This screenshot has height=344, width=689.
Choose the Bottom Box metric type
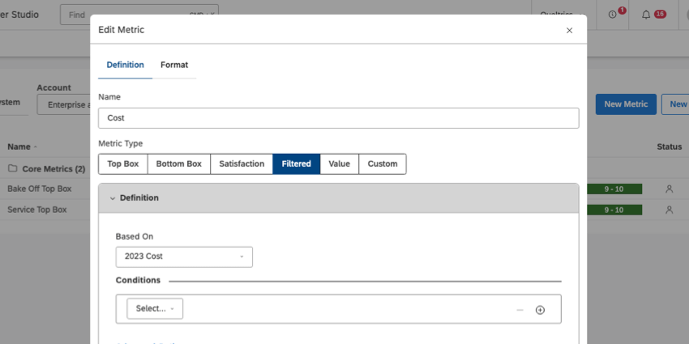pyautogui.click(x=178, y=164)
